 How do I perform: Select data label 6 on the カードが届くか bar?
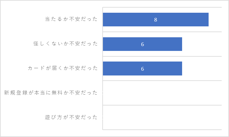[x=143, y=69]
